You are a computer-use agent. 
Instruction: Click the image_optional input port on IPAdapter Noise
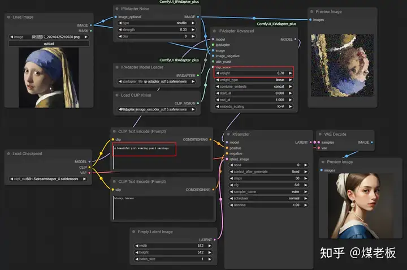116,17
